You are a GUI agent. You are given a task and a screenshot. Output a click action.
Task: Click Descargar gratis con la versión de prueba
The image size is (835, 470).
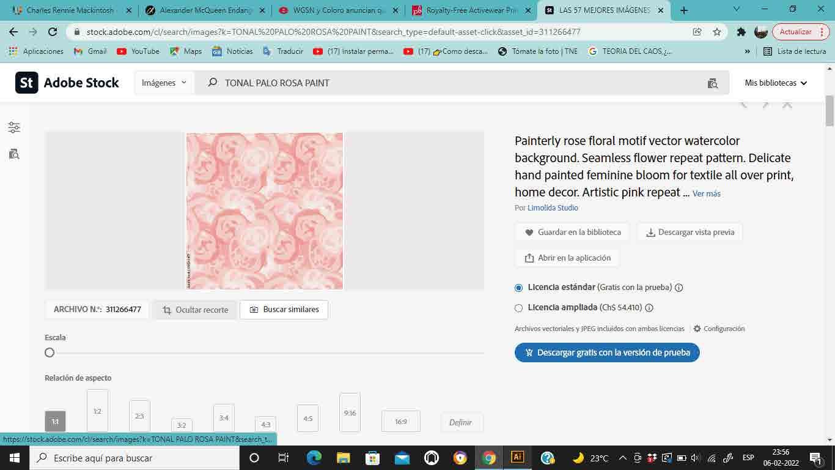coord(607,352)
